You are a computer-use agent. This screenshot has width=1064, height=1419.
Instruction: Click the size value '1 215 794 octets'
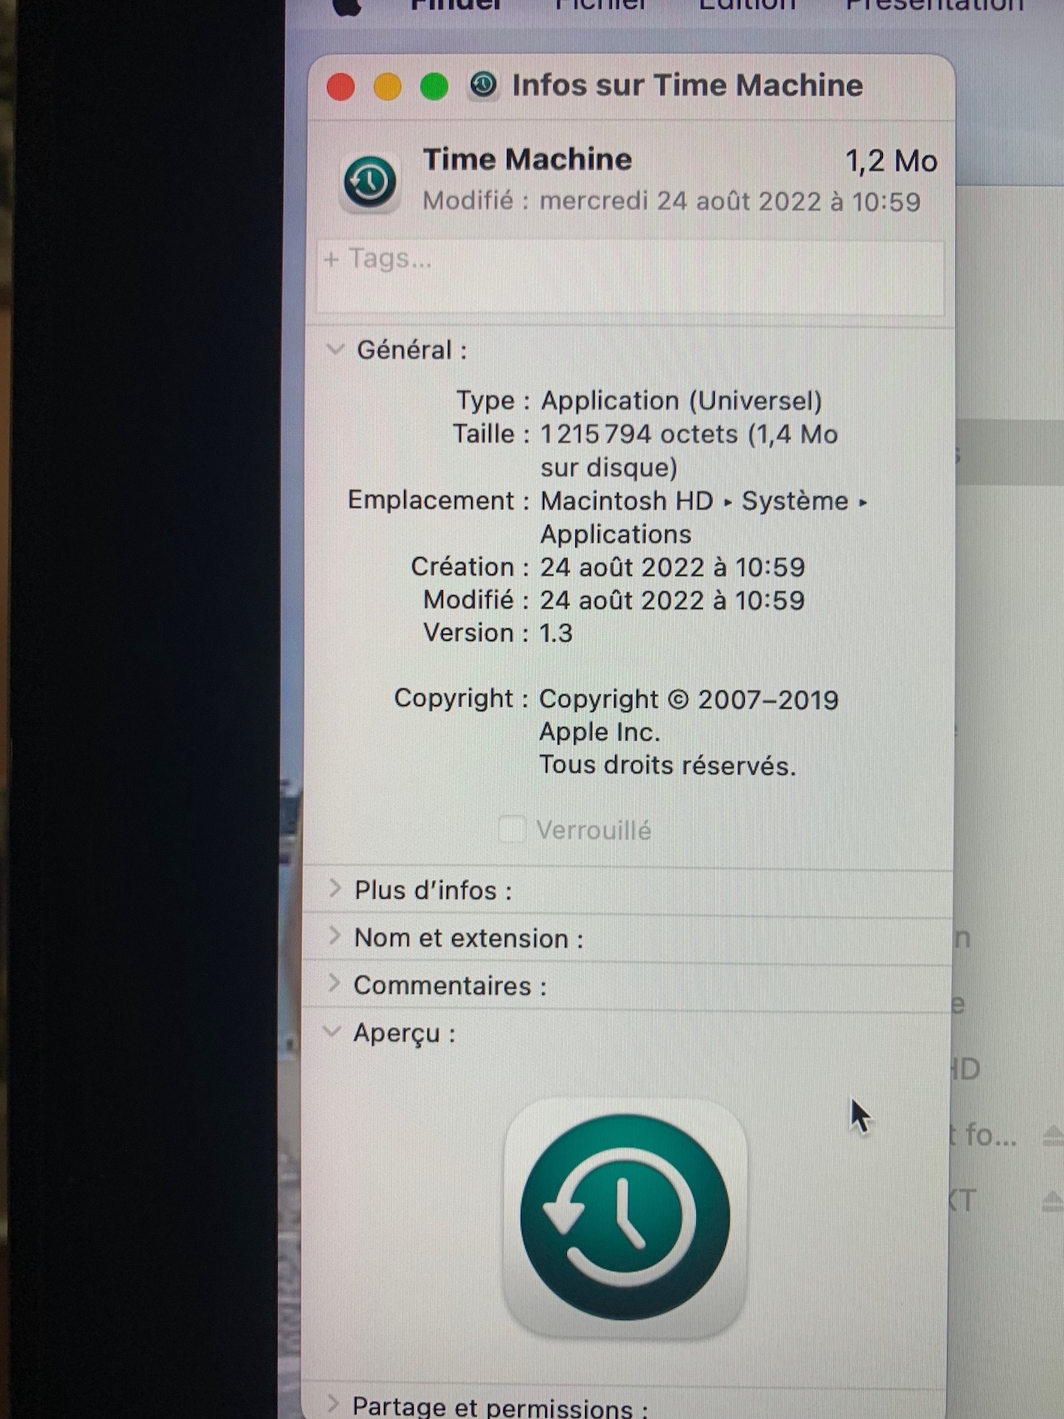[640, 434]
